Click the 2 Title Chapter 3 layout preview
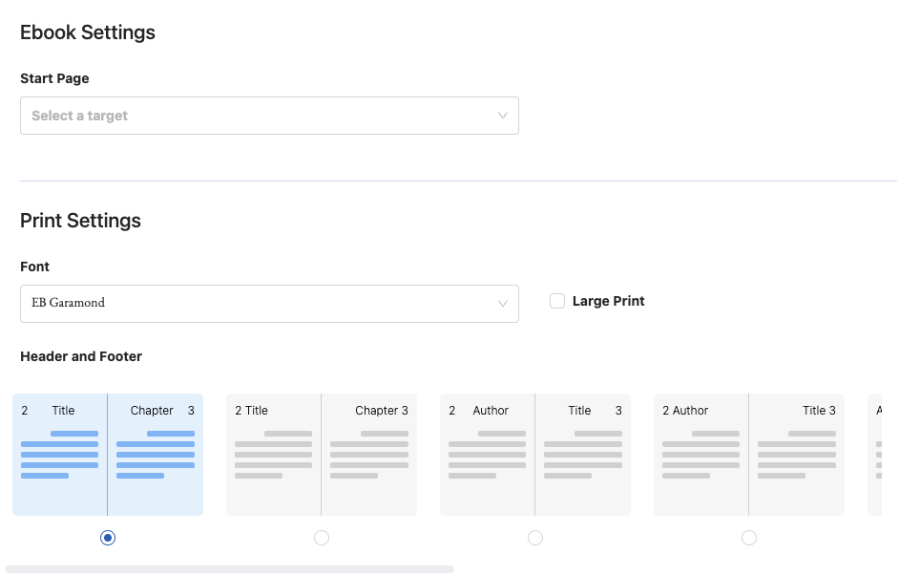Image resolution: width=920 pixels, height=576 pixels. click(x=322, y=454)
